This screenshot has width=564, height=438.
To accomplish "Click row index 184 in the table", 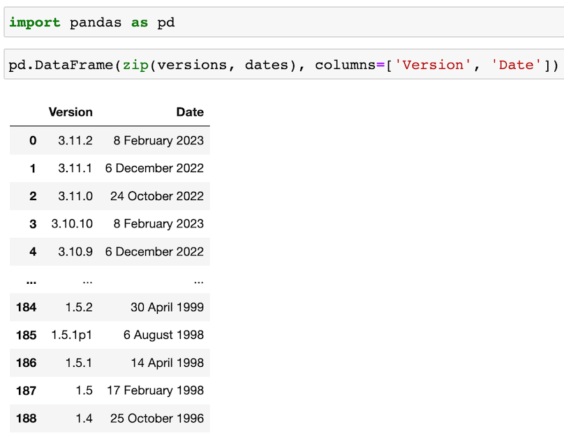I will [x=26, y=308].
